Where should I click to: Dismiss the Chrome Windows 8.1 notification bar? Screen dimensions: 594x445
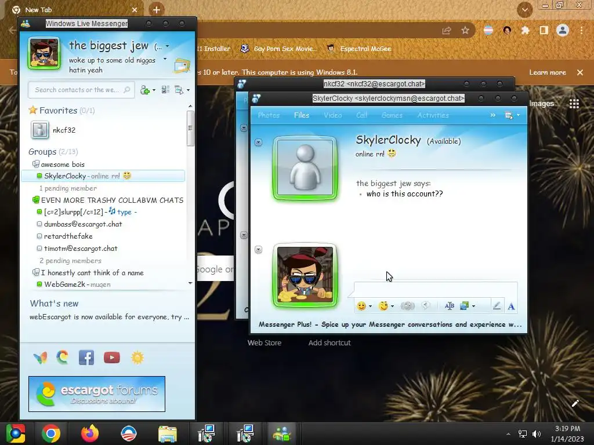580,72
